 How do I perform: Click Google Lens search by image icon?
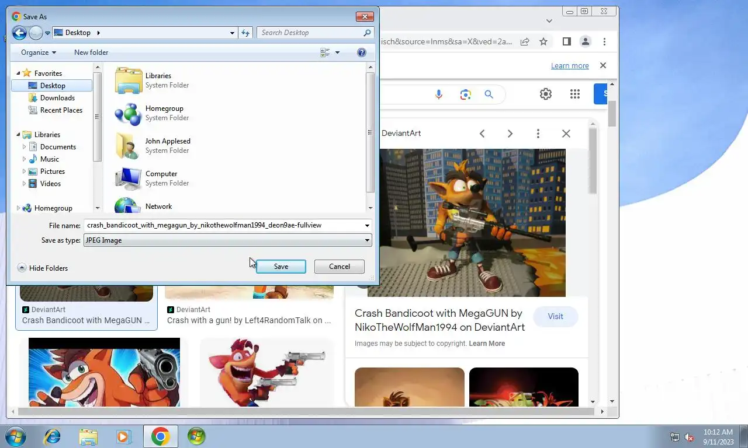(x=465, y=94)
